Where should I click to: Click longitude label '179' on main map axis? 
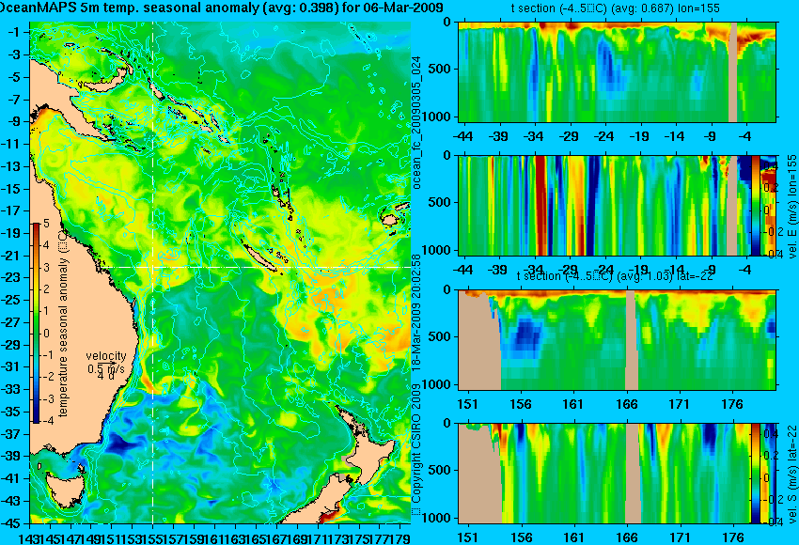(400, 537)
